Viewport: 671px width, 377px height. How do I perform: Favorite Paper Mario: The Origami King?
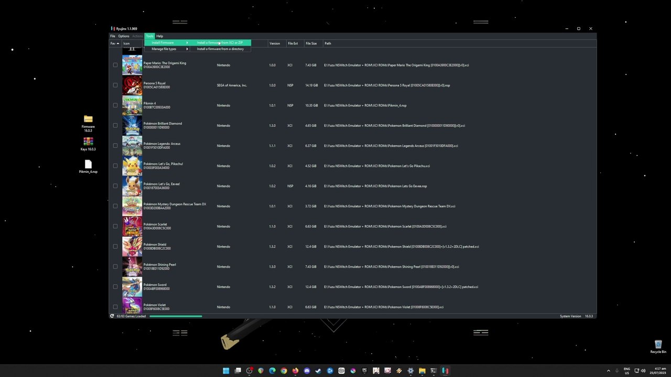coord(115,65)
